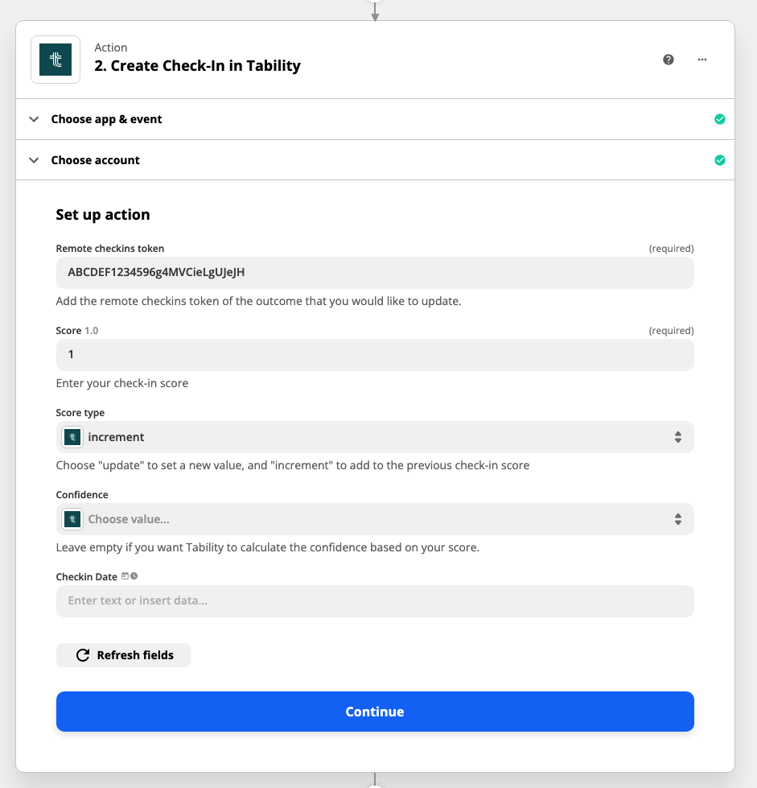
Task: Open the help question mark icon
Action: click(x=669, y=60)
